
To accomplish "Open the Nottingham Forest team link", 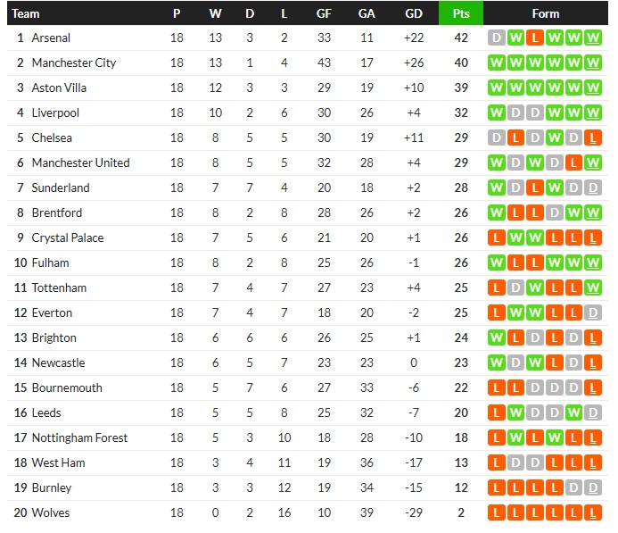I will click(79, 438).
